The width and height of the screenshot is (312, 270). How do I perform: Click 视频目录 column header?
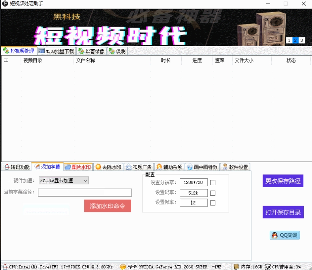pyautogui.click(x=47, y=60)
